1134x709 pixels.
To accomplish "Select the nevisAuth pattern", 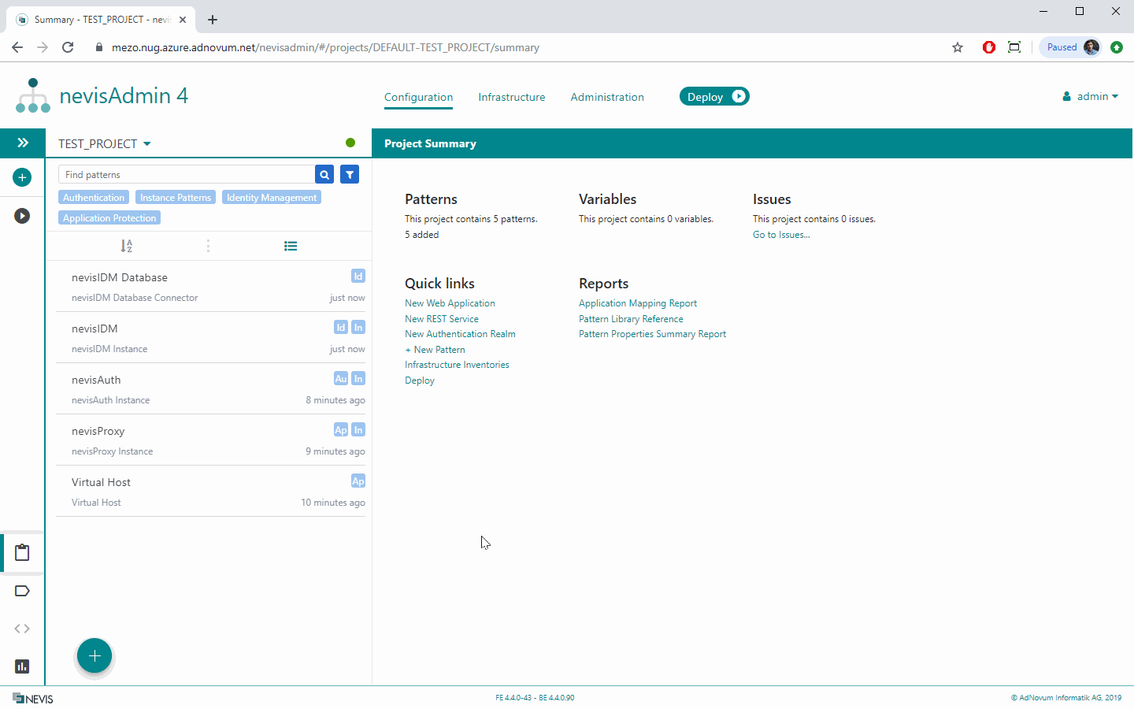I will tap(210, 389).
